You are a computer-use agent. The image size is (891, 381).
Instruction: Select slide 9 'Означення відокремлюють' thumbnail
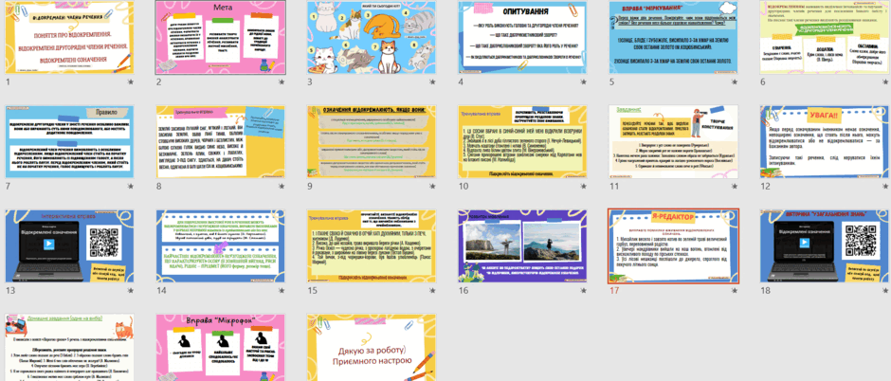(x=372, y=141)
